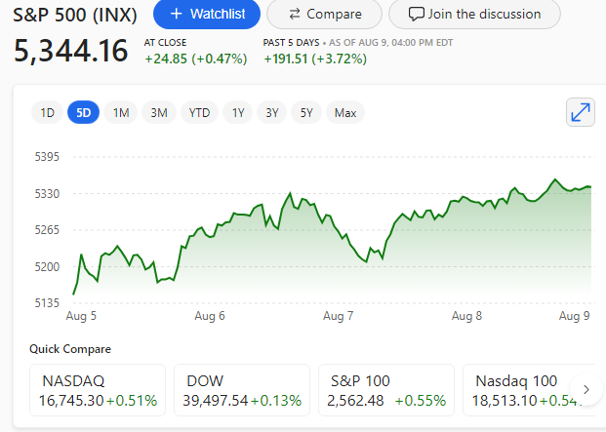Click the Aug 6 axis label
Viewport: 606px width, 432px height.
[x=210, y=316]
